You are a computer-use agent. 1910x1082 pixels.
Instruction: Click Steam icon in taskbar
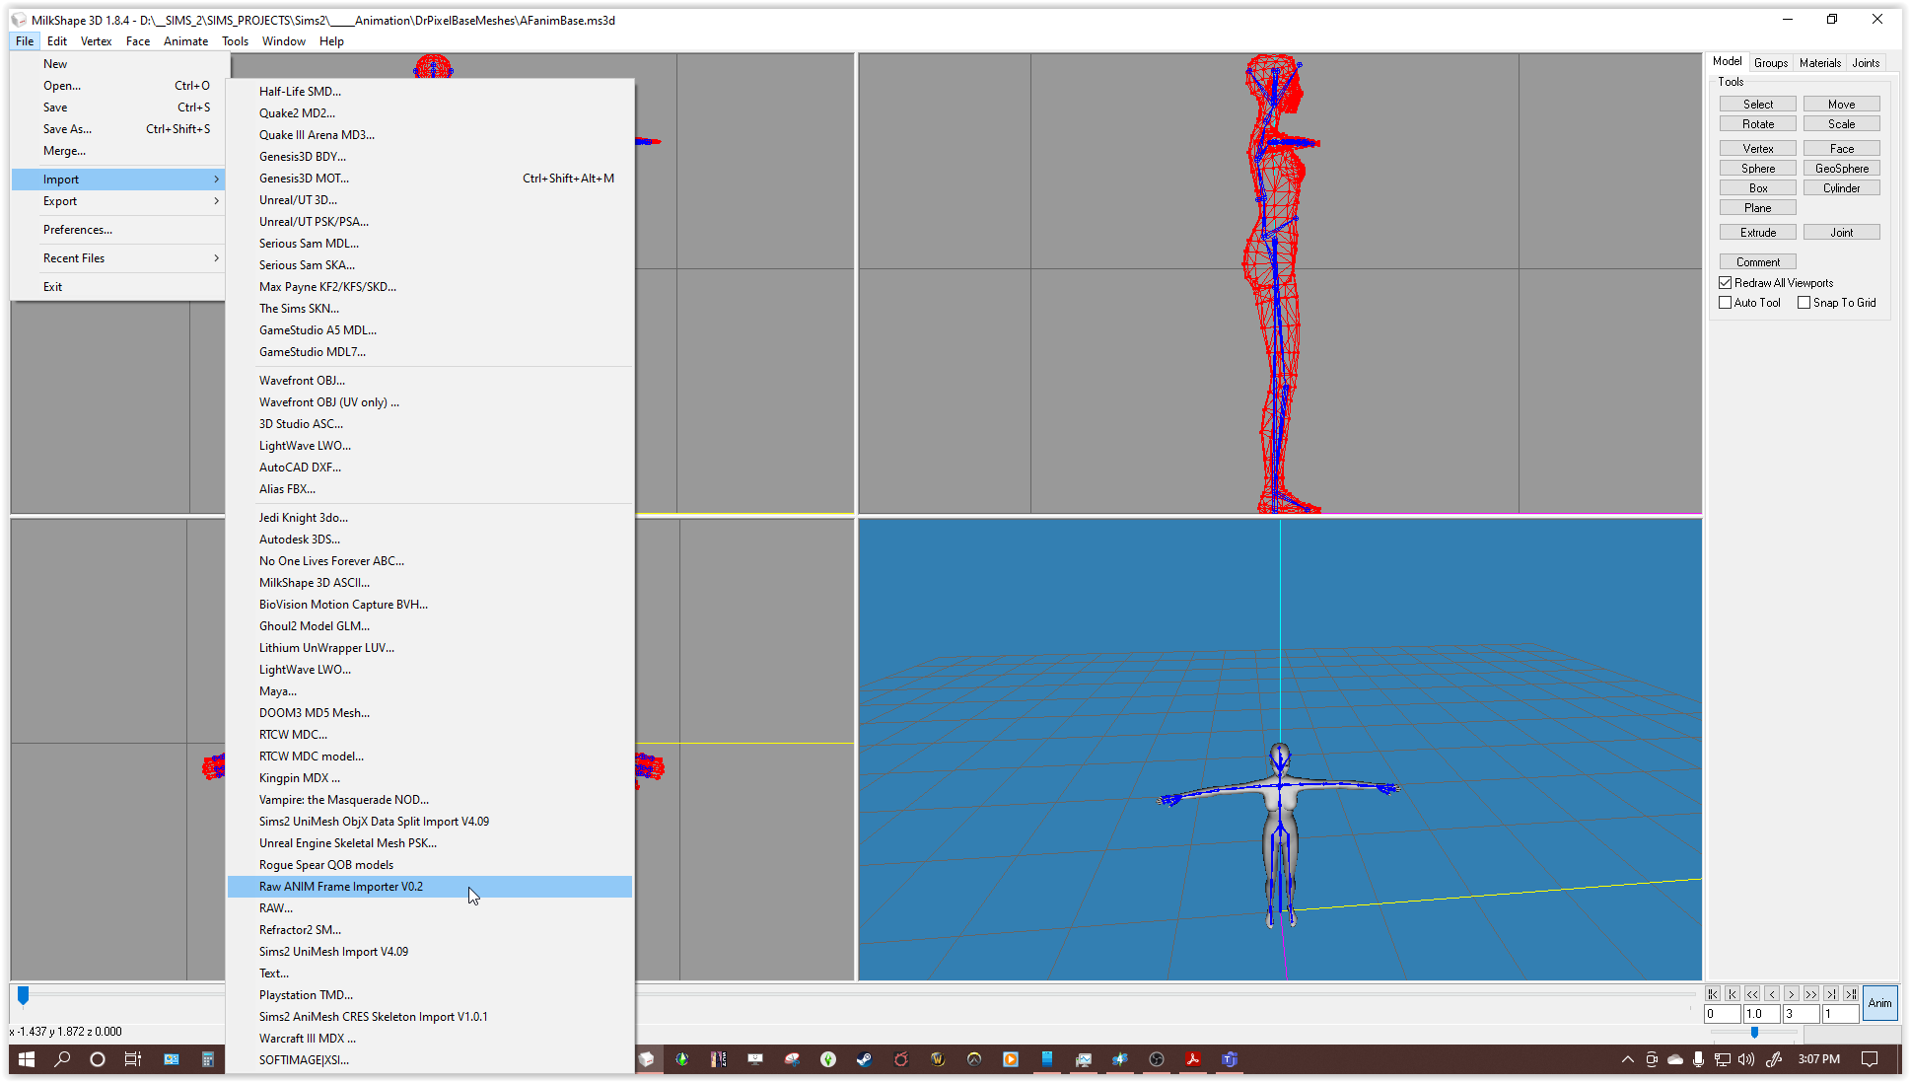pos(864,1059)
